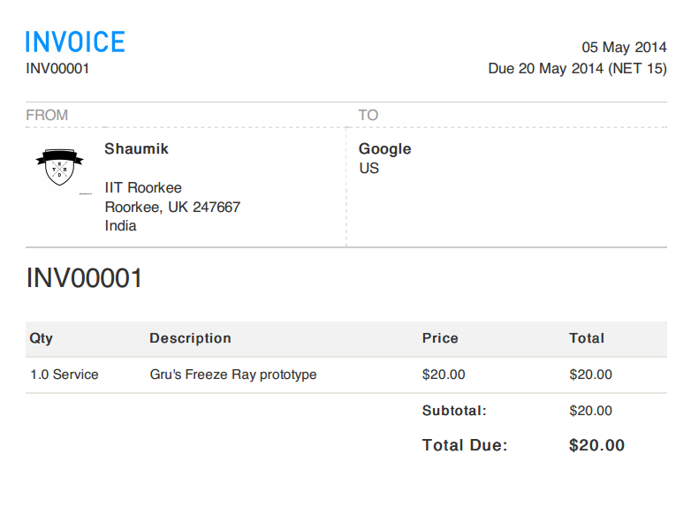Click the Gru's Freeze Ray prototype description

point(233,375)
